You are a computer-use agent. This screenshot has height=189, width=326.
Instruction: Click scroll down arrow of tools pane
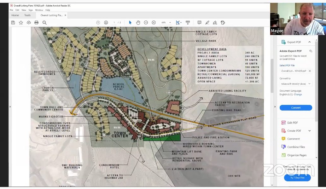[317, 157]
